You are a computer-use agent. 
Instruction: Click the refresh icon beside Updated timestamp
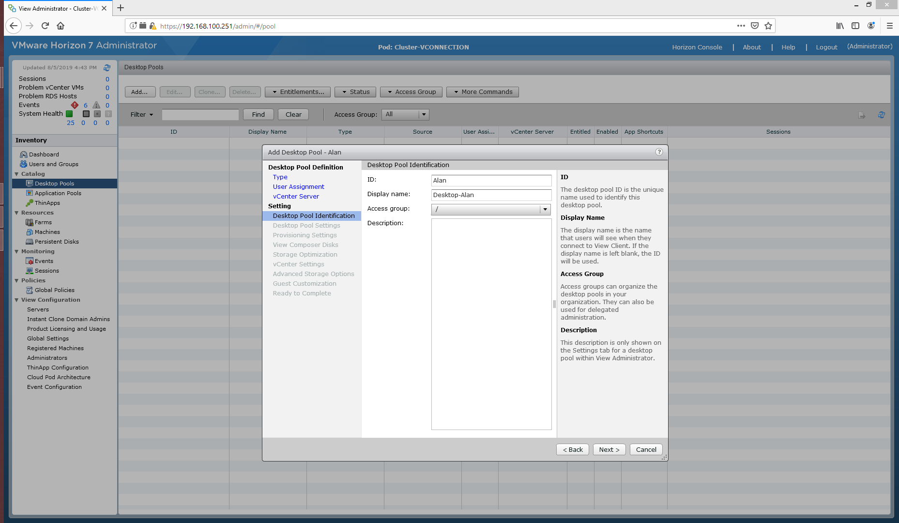pyautogui.click(x=107, y=68)
